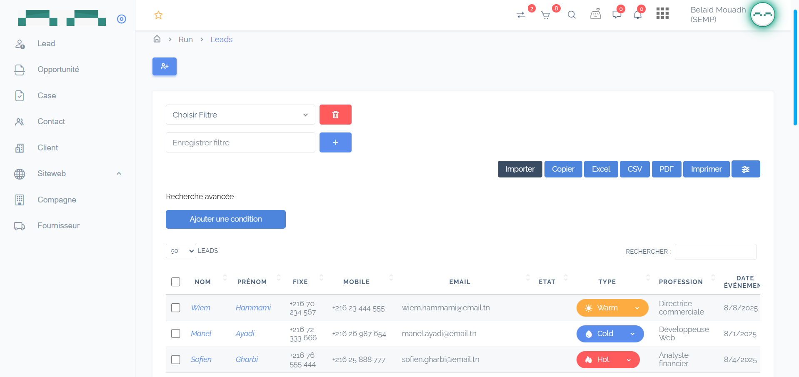
Task: Click the Lead sidebar icon
Action: tap(20, 44)
